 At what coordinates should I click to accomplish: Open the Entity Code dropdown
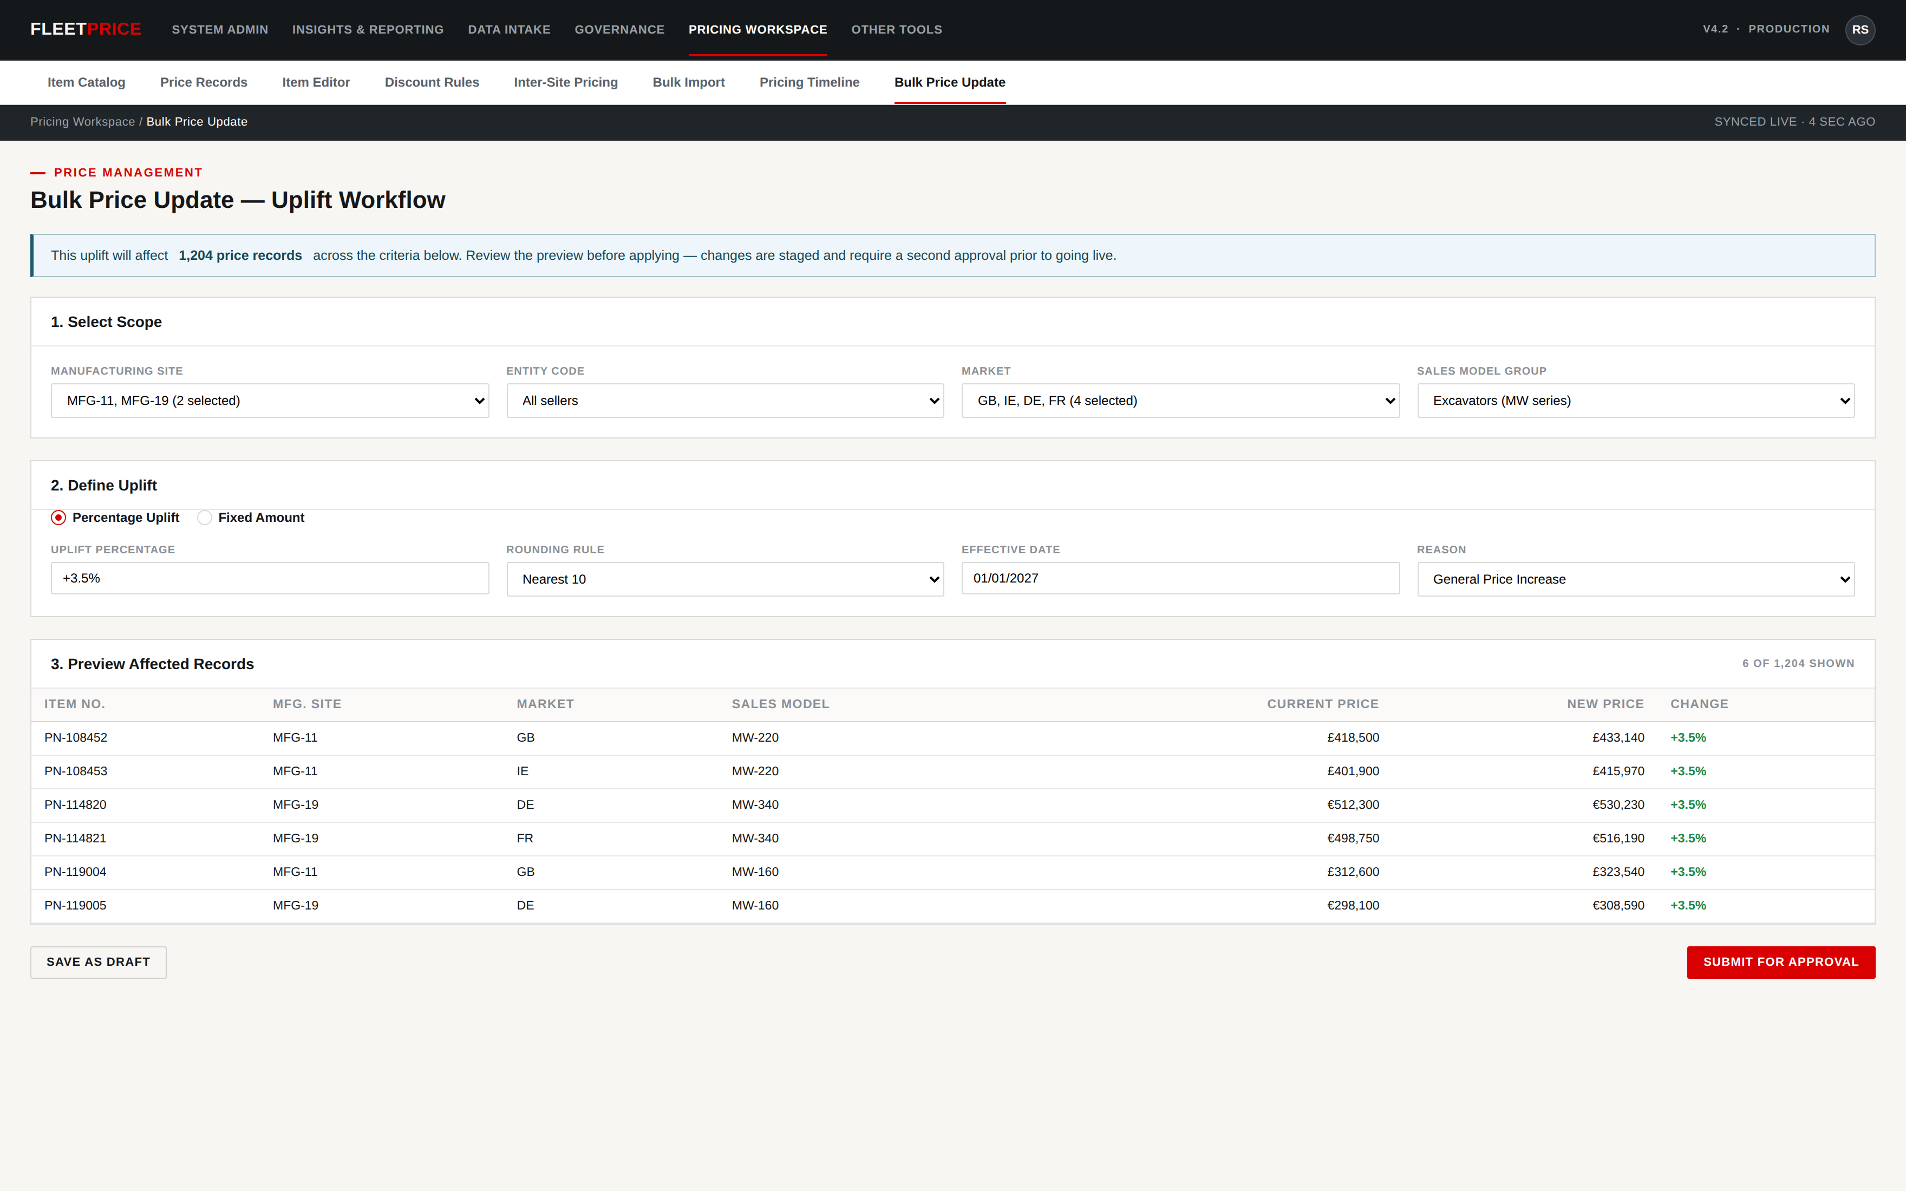[724, 401]
